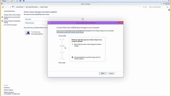Click the Maintenance section heading

pos(30,23)
